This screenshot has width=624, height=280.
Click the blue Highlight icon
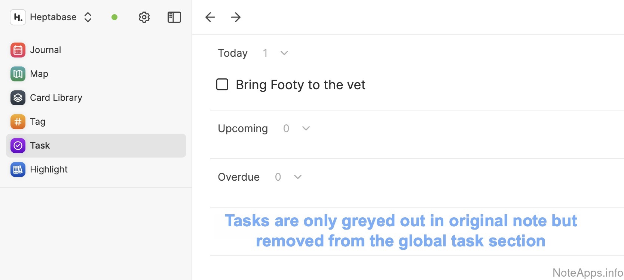[x=18, y=169]
